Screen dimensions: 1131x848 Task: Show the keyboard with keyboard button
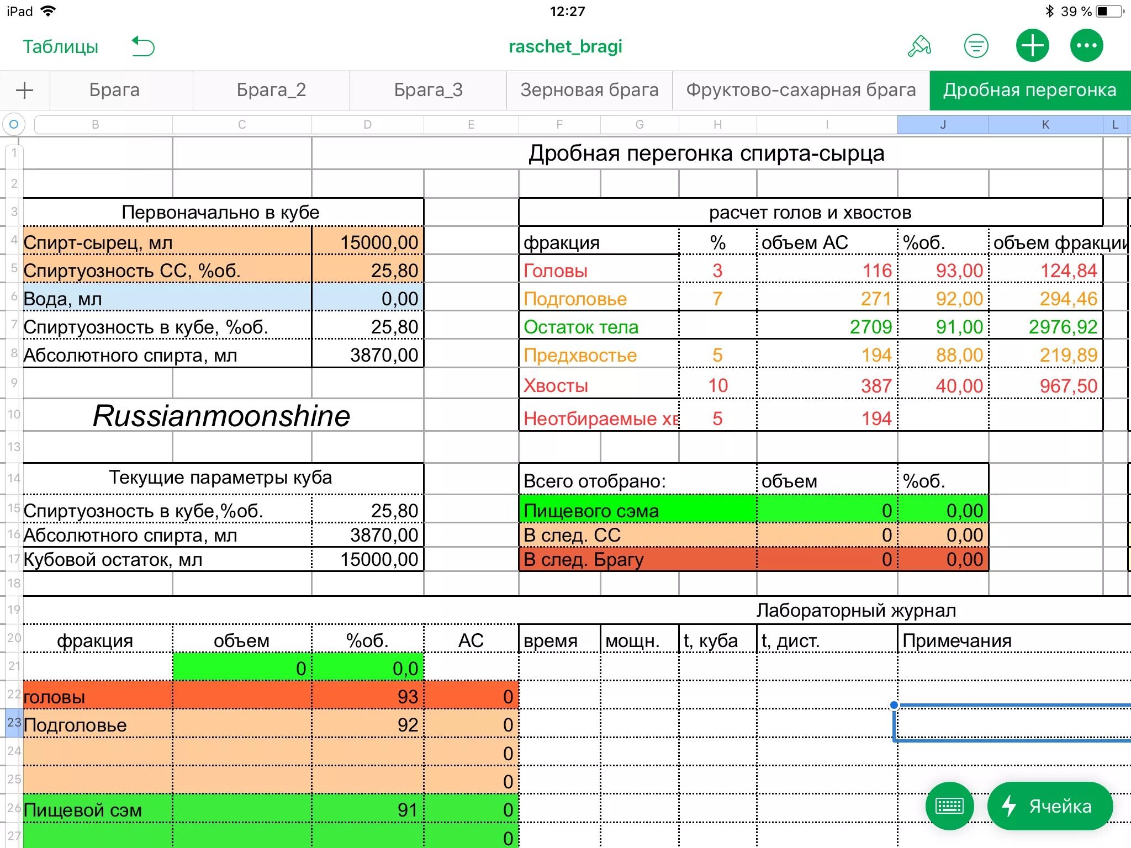click(949, 806)
